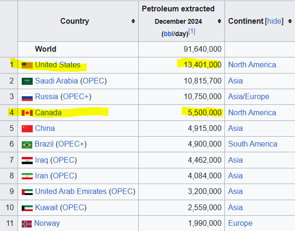Screen dimensions: 295x231
Task: Sort table by Continent column arrows
Action: point(289,21)
